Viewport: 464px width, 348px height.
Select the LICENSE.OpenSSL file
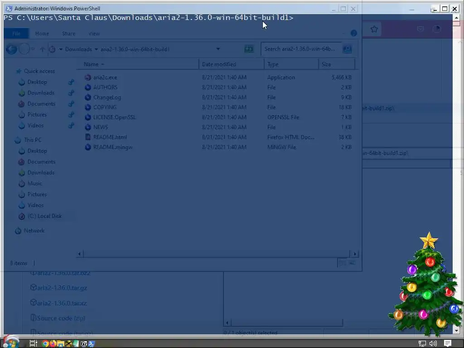(x=115, y=117)
